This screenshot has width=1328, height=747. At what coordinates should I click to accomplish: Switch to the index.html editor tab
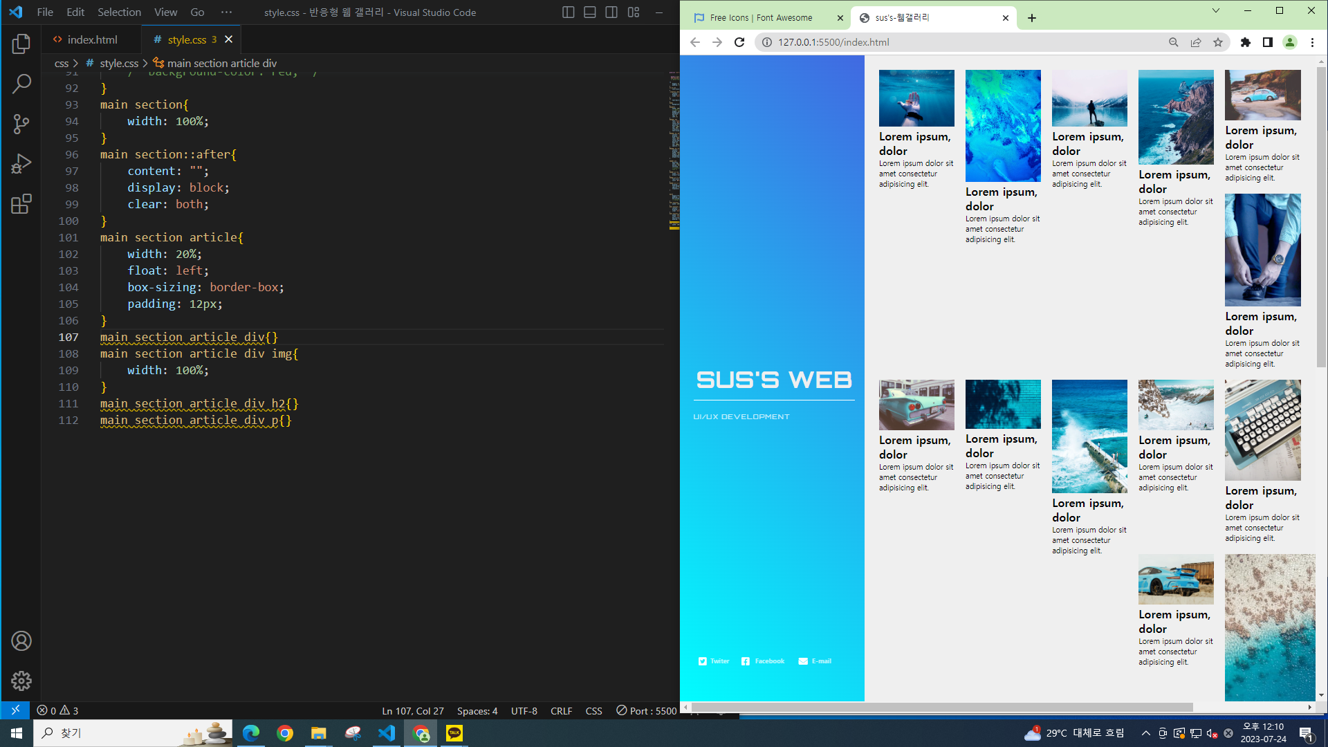tap(92, 40)
